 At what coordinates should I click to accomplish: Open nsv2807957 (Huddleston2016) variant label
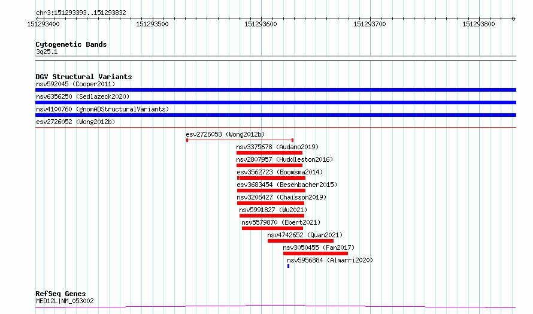pos(284,159)
